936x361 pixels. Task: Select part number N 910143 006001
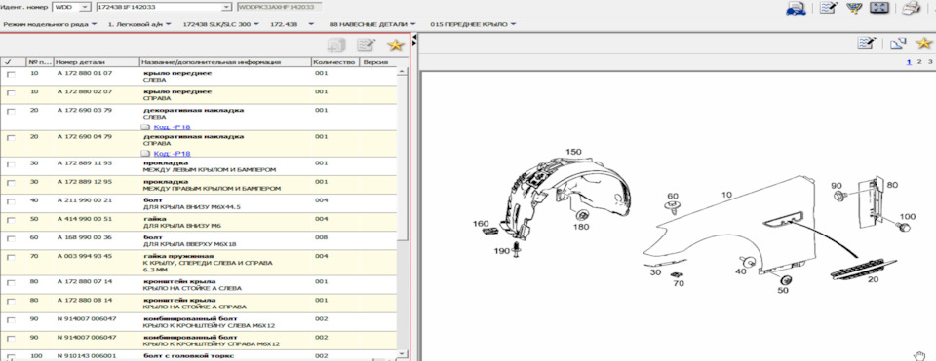(x=87, y=355)
